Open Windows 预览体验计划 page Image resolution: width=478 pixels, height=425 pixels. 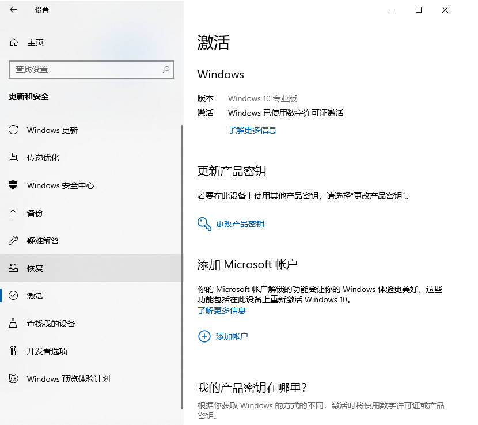(x=91, y=379)
